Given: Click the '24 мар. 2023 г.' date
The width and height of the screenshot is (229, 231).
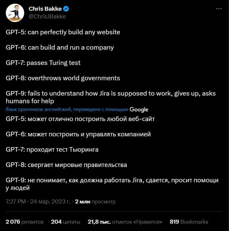Looking at the screenshot, I should [50, 201].
